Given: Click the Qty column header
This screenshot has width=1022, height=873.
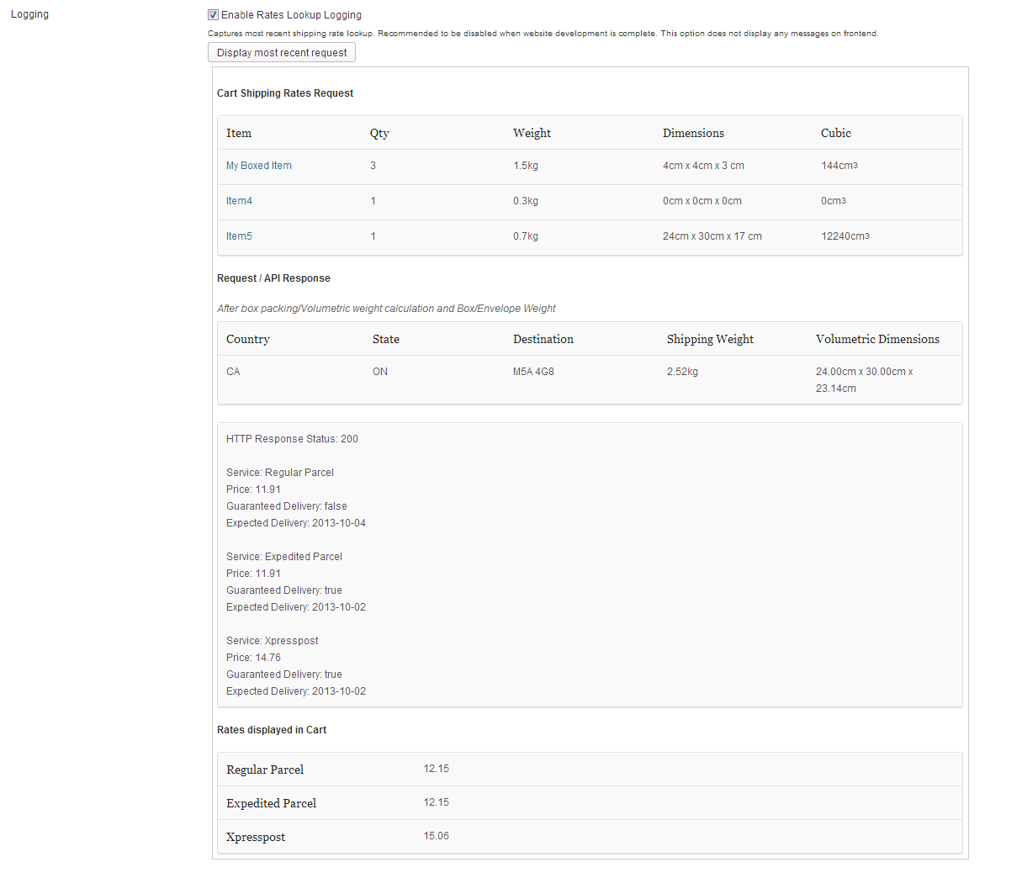Looking at the screenshot, I should pyautogui.click(x=379, y=133).
